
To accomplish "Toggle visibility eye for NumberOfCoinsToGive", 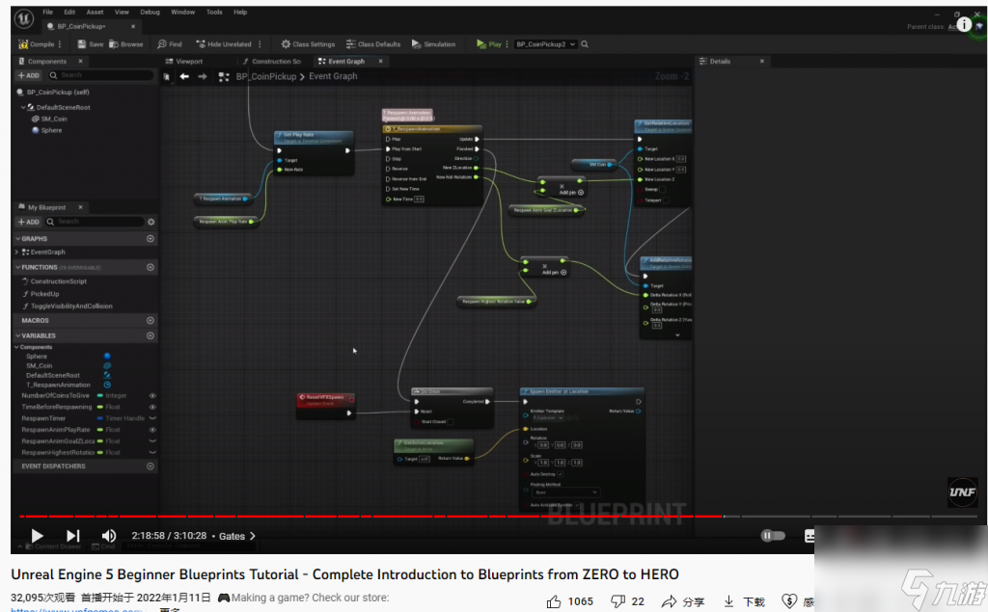I will click(x=152, y=395).
